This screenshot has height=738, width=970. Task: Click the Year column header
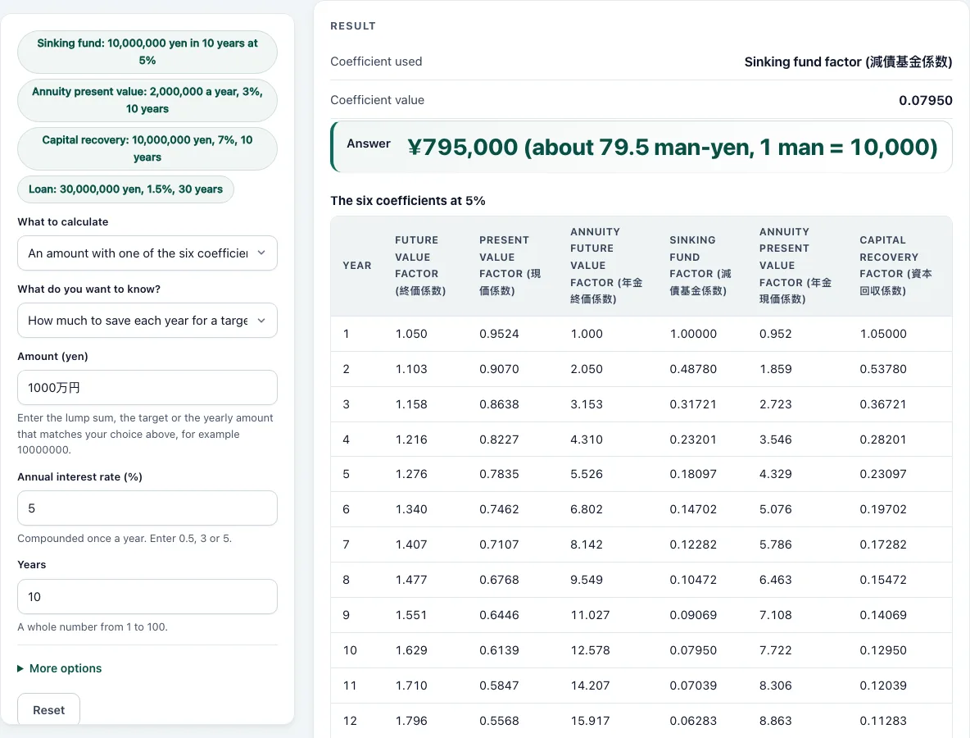pos(357,266)
